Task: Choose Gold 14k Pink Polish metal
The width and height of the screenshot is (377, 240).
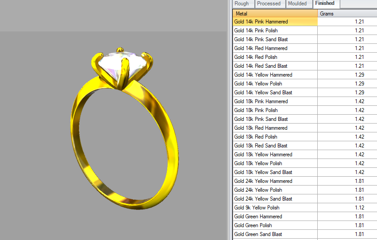Action: [x=256, y=31]
